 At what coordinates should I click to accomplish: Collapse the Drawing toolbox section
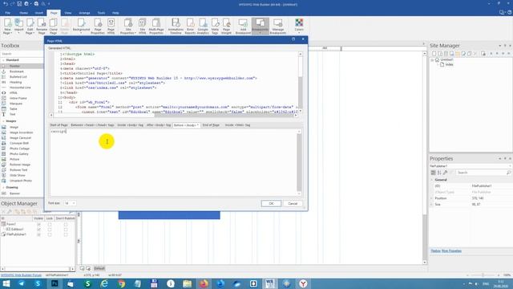click(3, 187)
